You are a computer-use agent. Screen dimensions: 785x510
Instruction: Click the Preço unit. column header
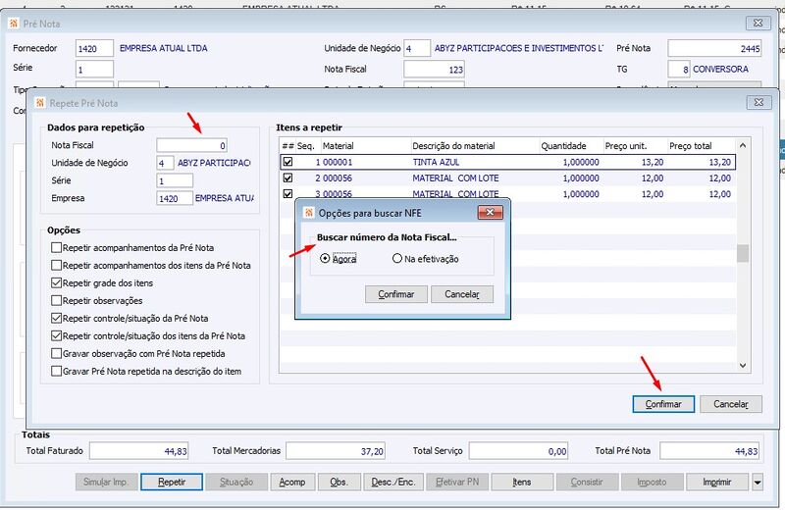click(x=635, y=145)
